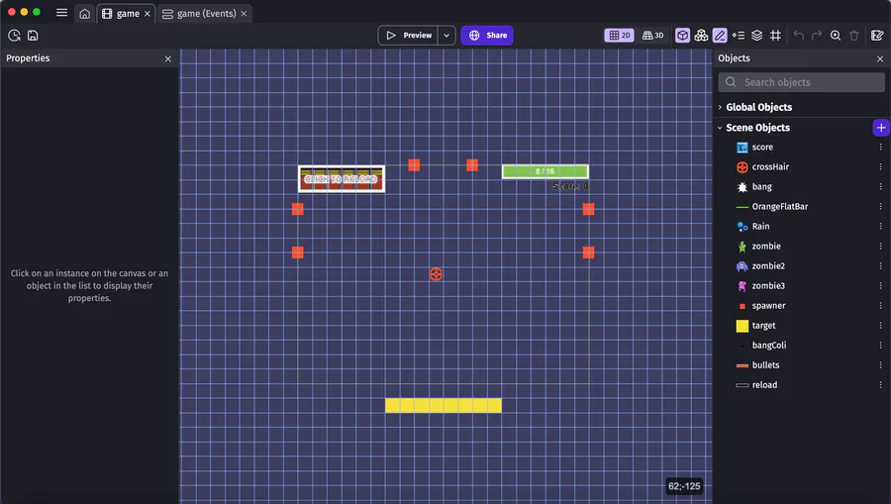Viewport: 891px width, 504px height.
Task: Click the save project icon
Action: [33, 36]
